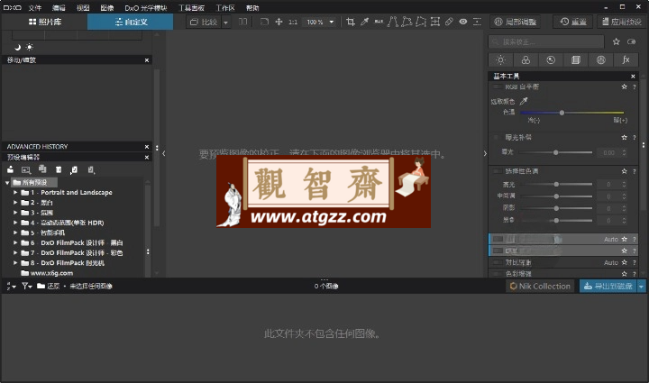Switch to the 自定义 tab
Image resolution: width=649 pixels, height=383 pixels.
[131, 22]
